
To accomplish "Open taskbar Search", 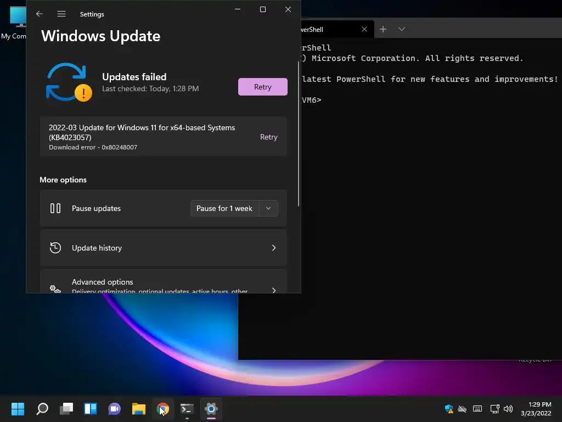I will [42, 409].
